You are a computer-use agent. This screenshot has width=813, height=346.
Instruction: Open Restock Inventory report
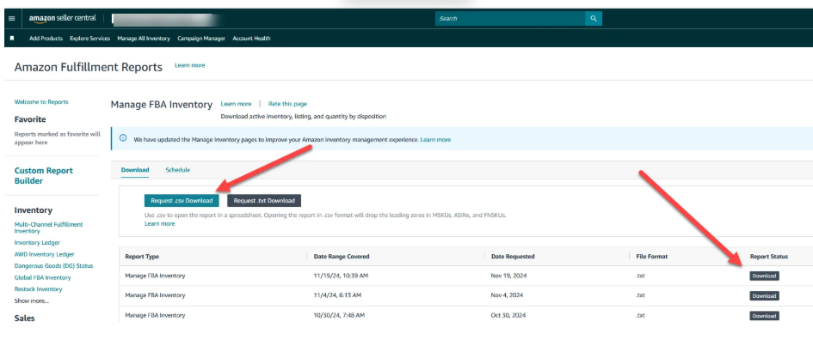39,289
